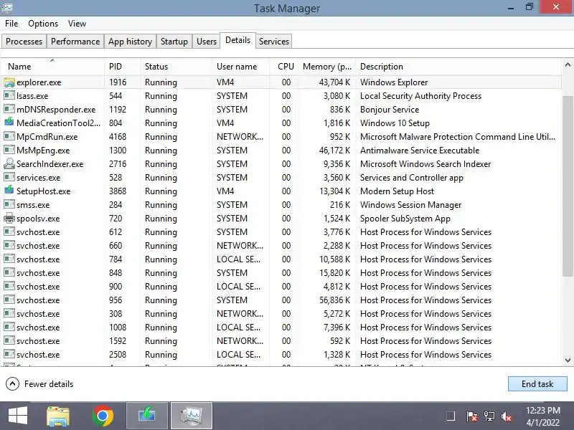Click icon of svchost.exe PID 612
Image resolution: width=574 pixels, height=430 pixels.
point(9,231)
